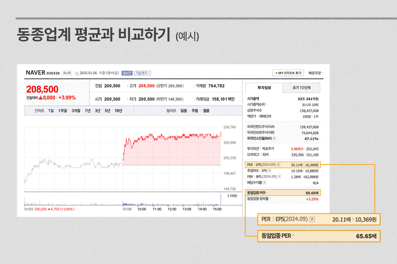This screenshot has height=264, width=397.
Task: Select the 3개월 line chart period
Action: click(76, 111)
